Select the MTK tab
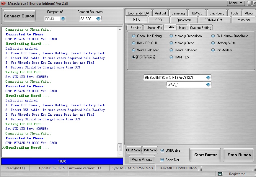 pos(136,19)
